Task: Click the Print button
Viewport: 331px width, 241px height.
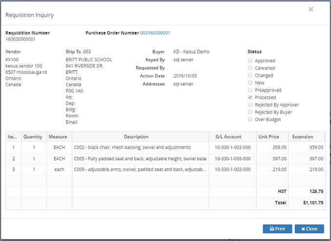Action: coord(277,229)
